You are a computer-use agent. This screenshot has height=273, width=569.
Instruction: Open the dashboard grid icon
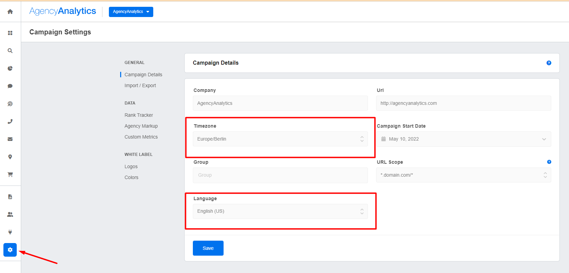[10, 33]
